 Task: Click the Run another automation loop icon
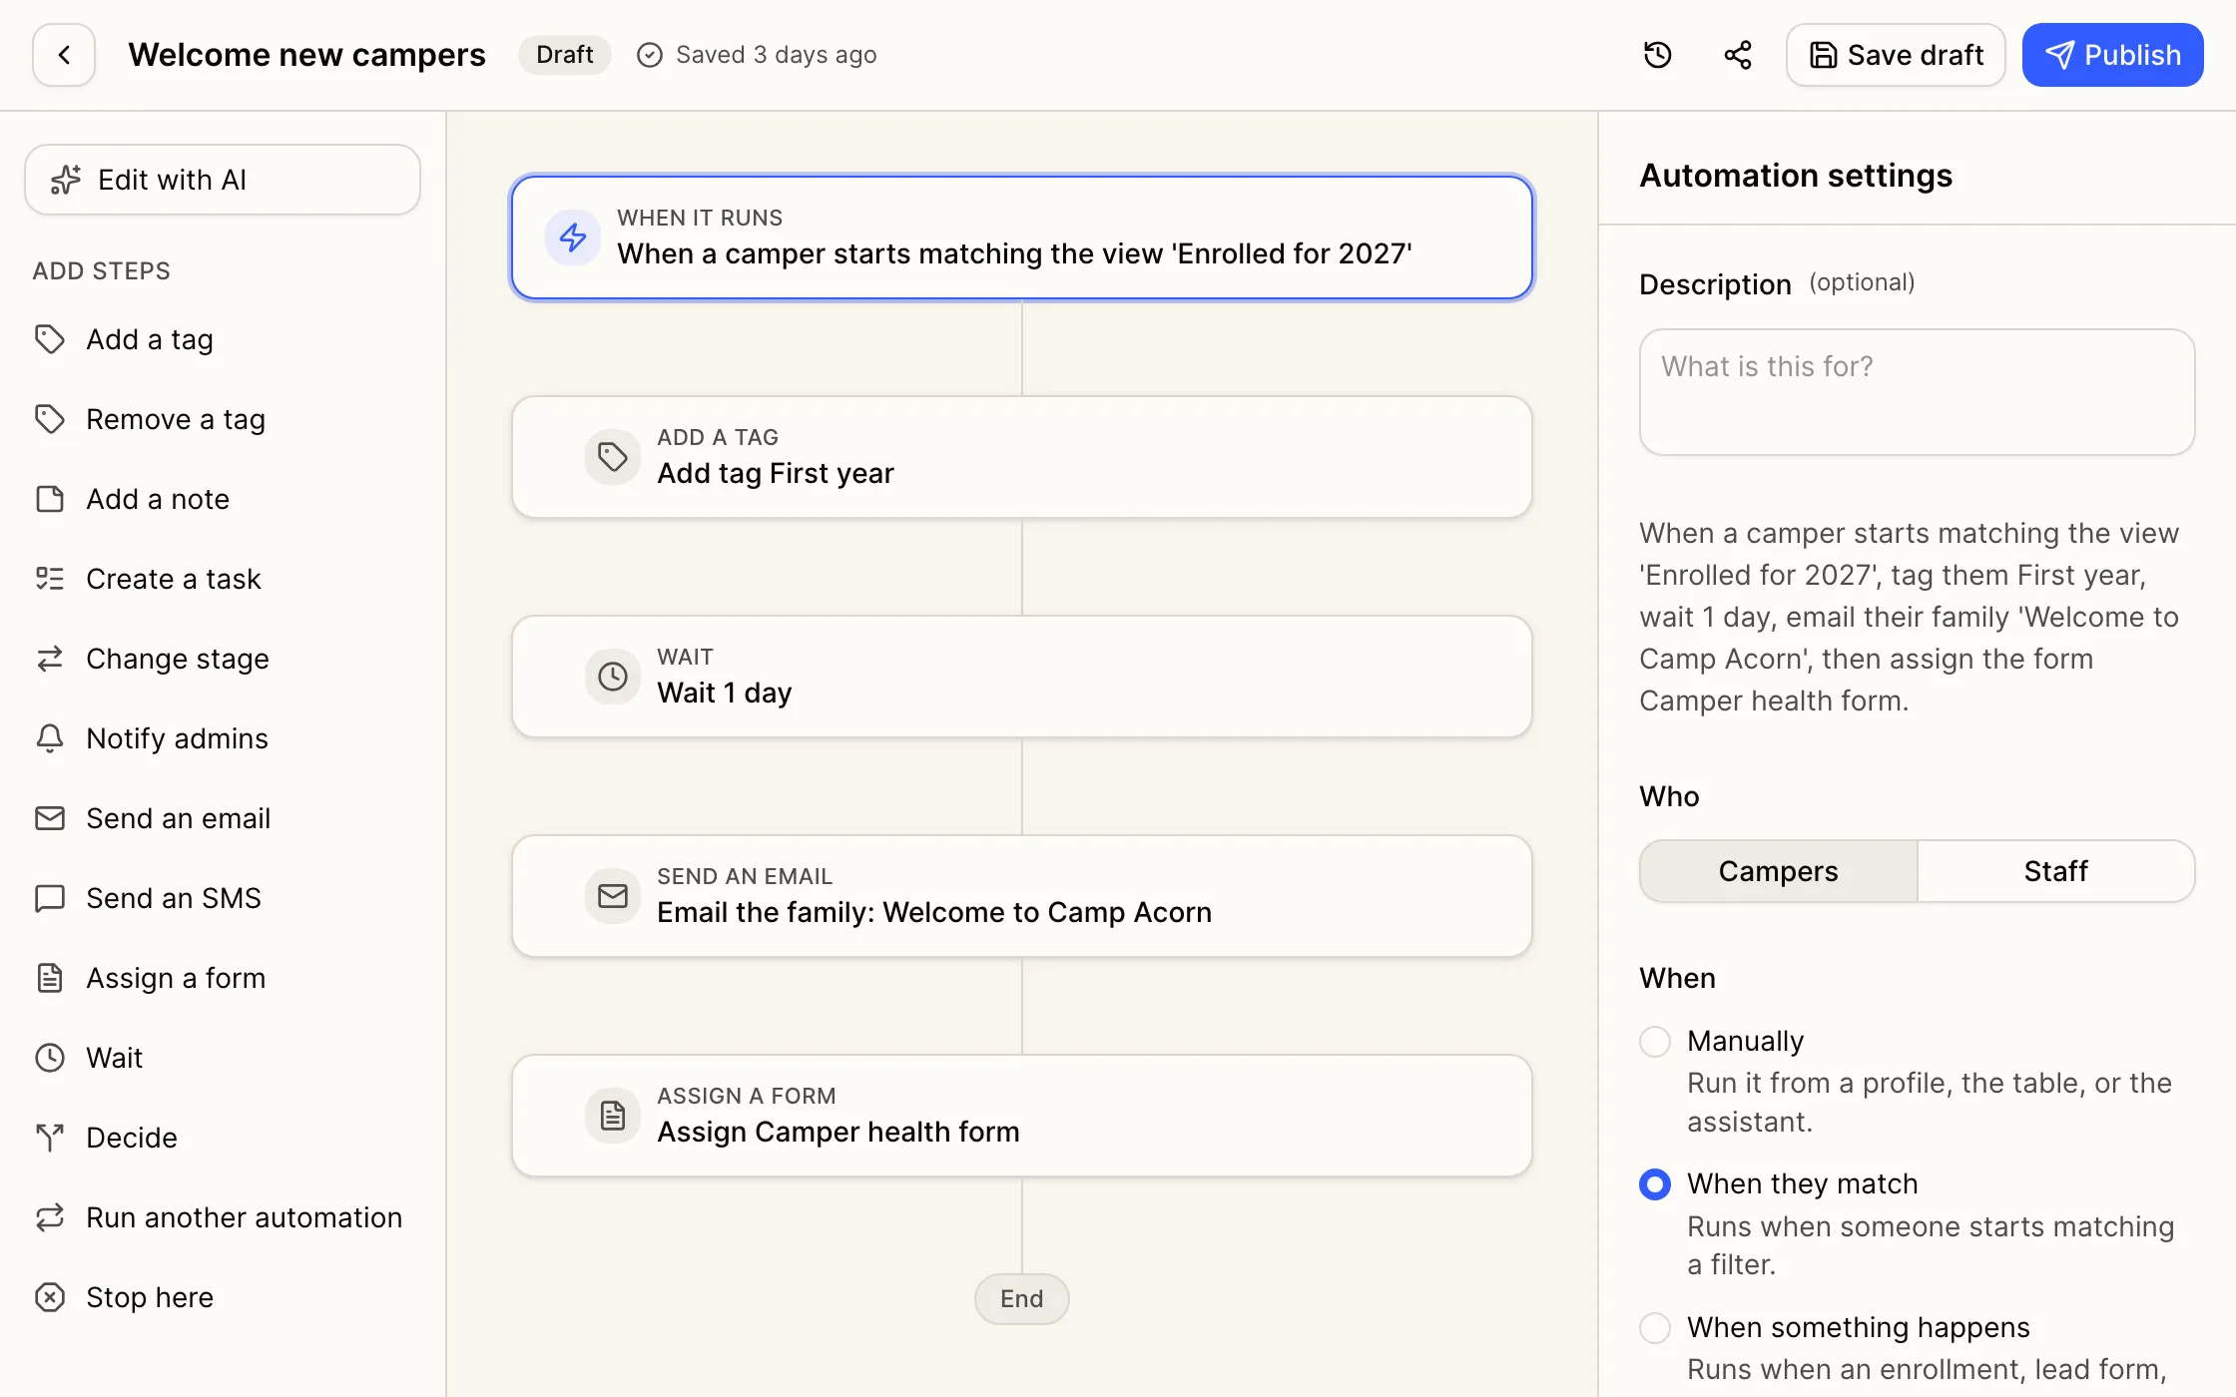pos(50,1217)
